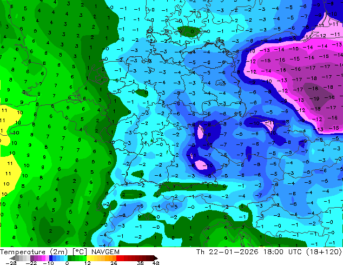Screen dimensions: 343x265
Task: Click the 48 label on the color legend
Action: point(156,263)
